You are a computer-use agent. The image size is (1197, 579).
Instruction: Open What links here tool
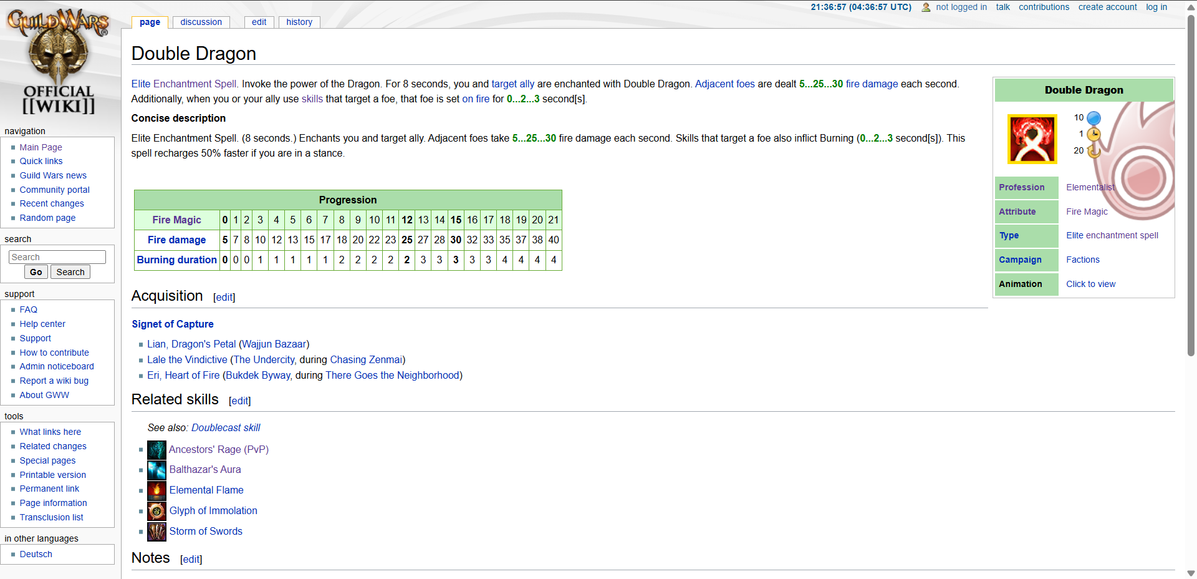tap(50, 432)
